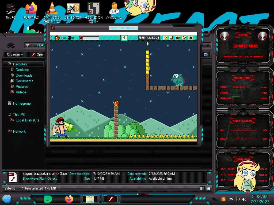Screen dimensions: 274x205
Task: Select Network in the navigation pane
Action: coord(19,131)
